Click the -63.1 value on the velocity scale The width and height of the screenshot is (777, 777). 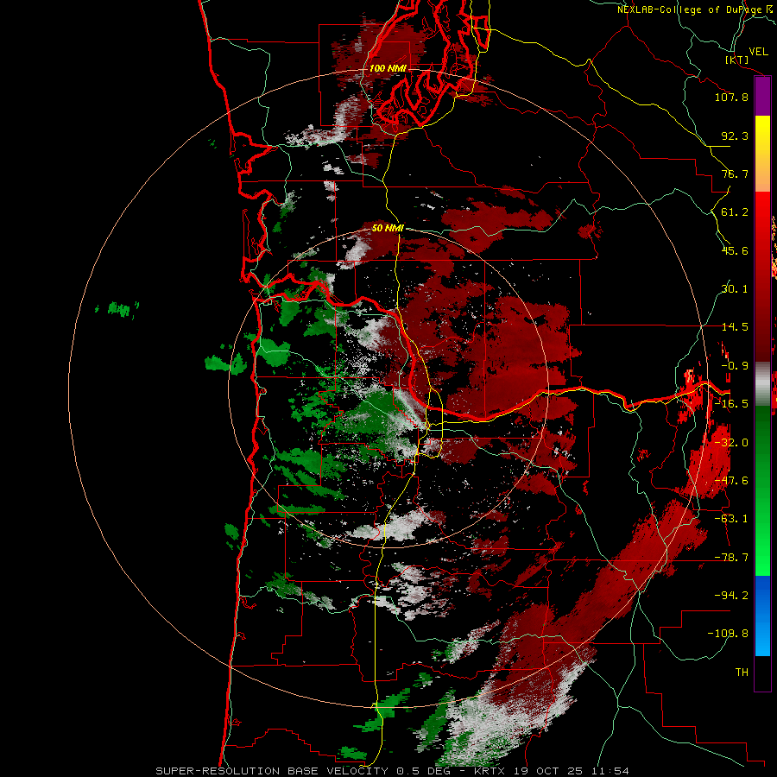click(731, 519)
